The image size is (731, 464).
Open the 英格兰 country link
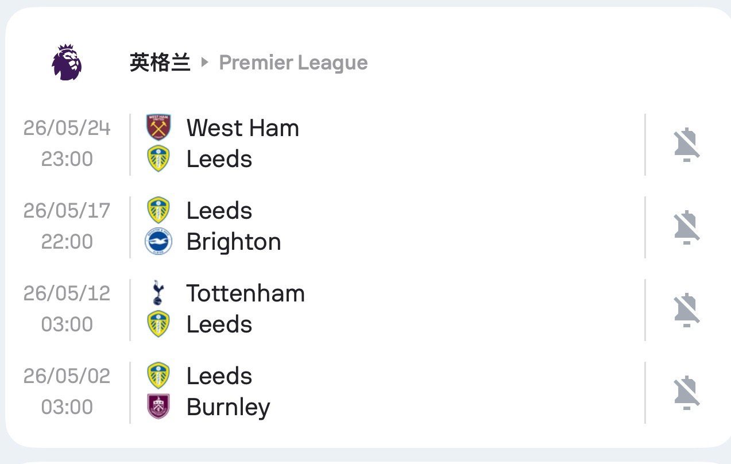[x=160, y=63]
